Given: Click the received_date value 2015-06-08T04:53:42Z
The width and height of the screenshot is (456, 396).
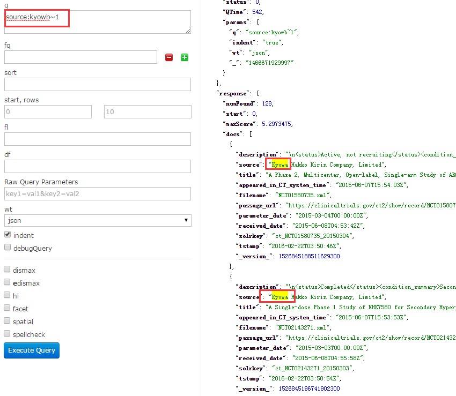Looking at the screenshot, I should 328,226.
